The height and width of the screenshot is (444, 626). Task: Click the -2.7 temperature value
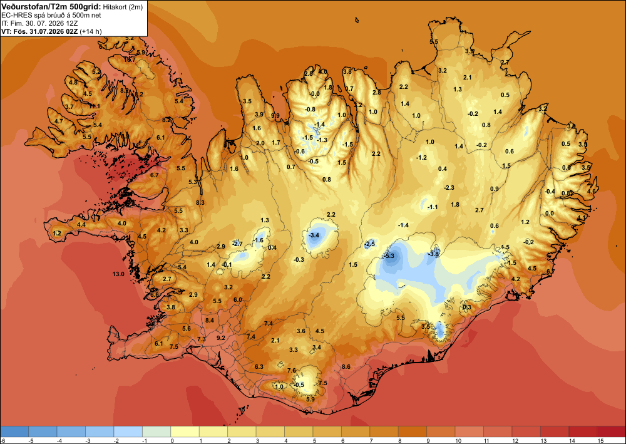point(237,244)
